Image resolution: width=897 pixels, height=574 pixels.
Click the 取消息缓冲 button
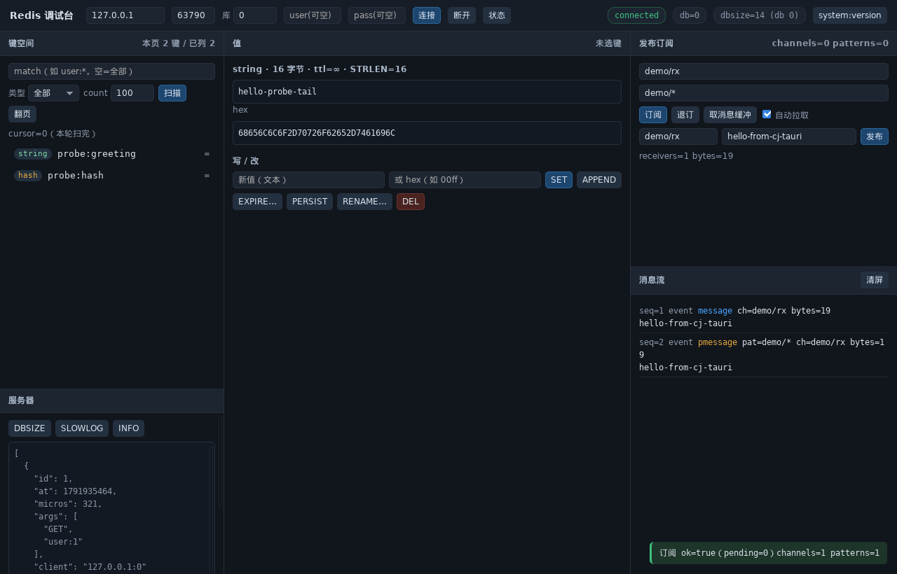pyautogui.click(x=730, y=115)
